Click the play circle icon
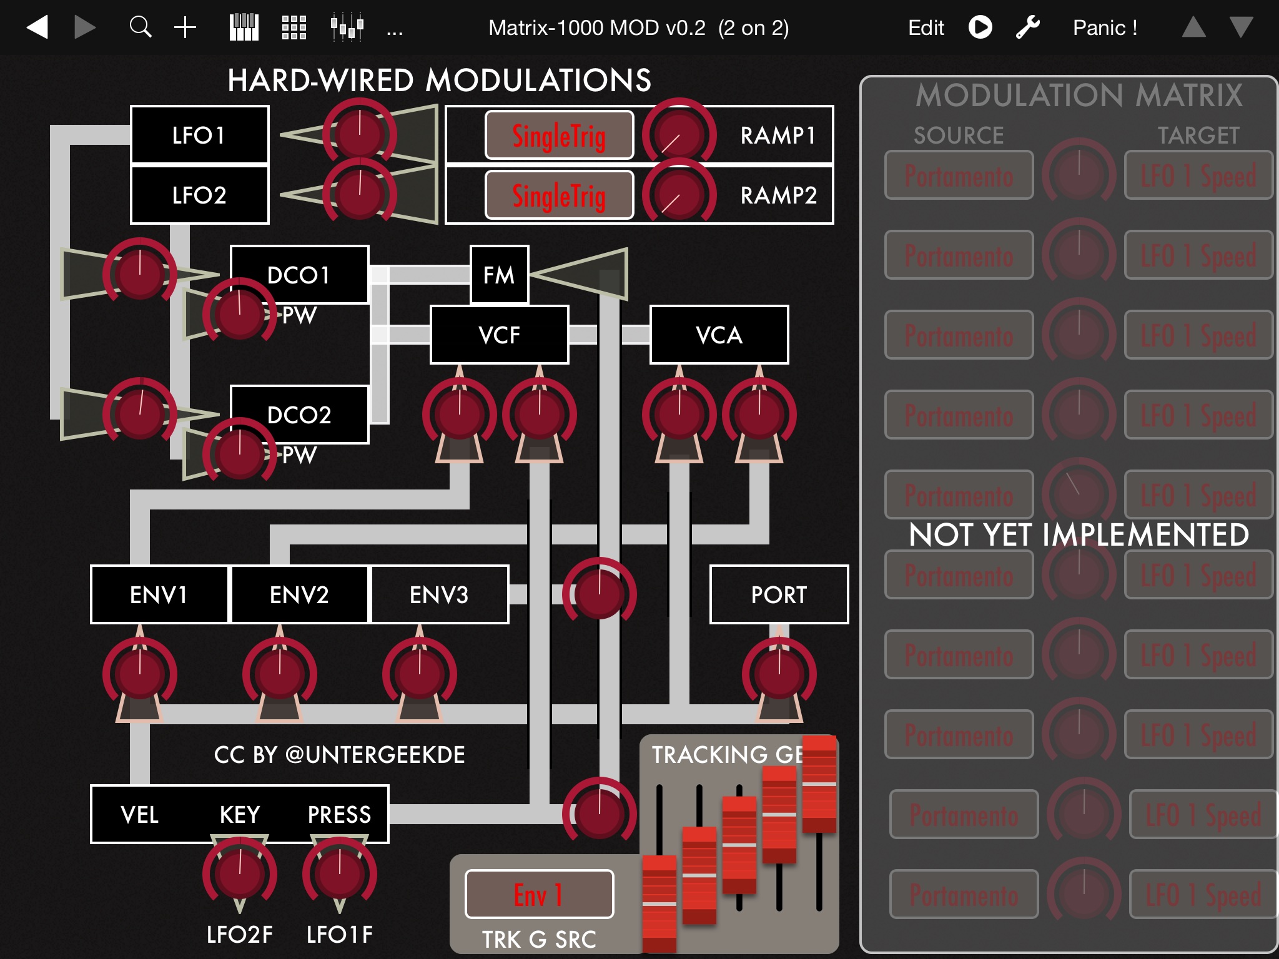The width and height of the screenshot is (1279, 959). 980,27
